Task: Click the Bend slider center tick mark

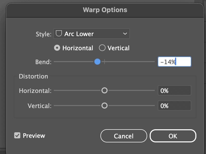Action: pyautogui.click(x=105, y=62)
